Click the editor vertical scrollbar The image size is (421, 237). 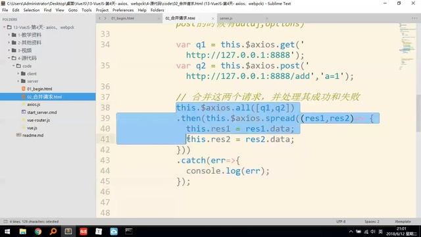click(418, 113)
